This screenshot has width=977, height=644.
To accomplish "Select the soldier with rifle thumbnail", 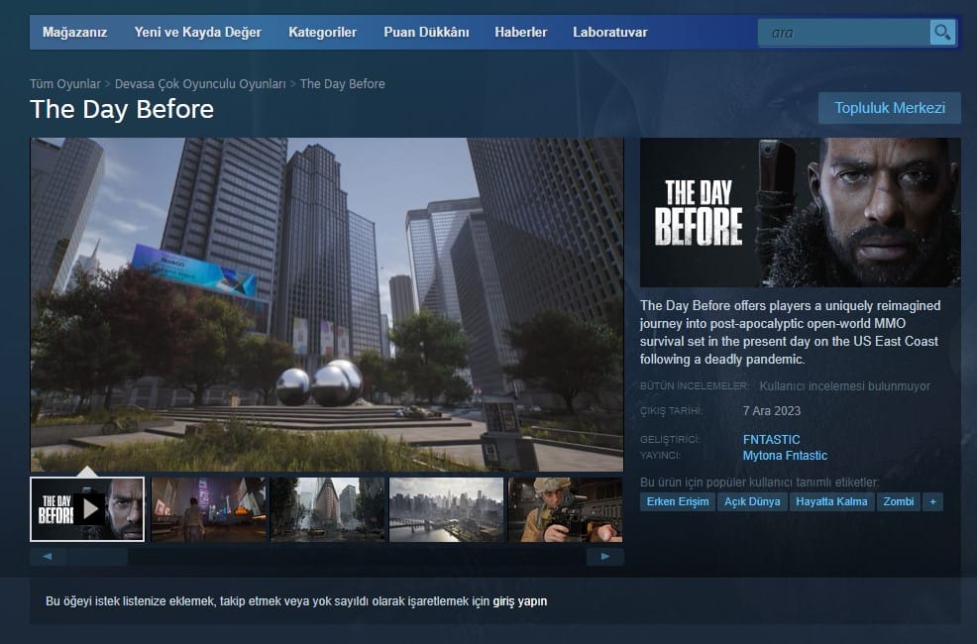I will (565, 509).
